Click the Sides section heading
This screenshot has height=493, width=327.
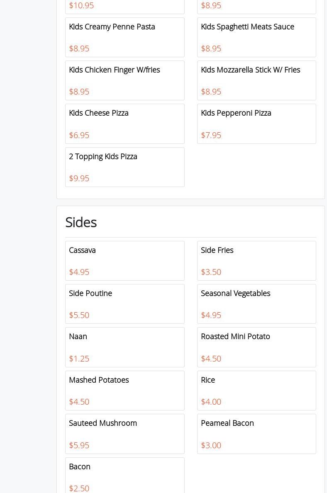pyautogui.click(x=81, y=222)
